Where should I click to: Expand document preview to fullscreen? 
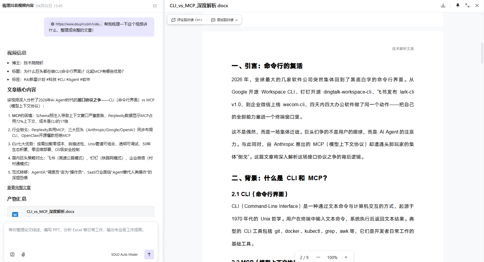click(x=467, y=5)
